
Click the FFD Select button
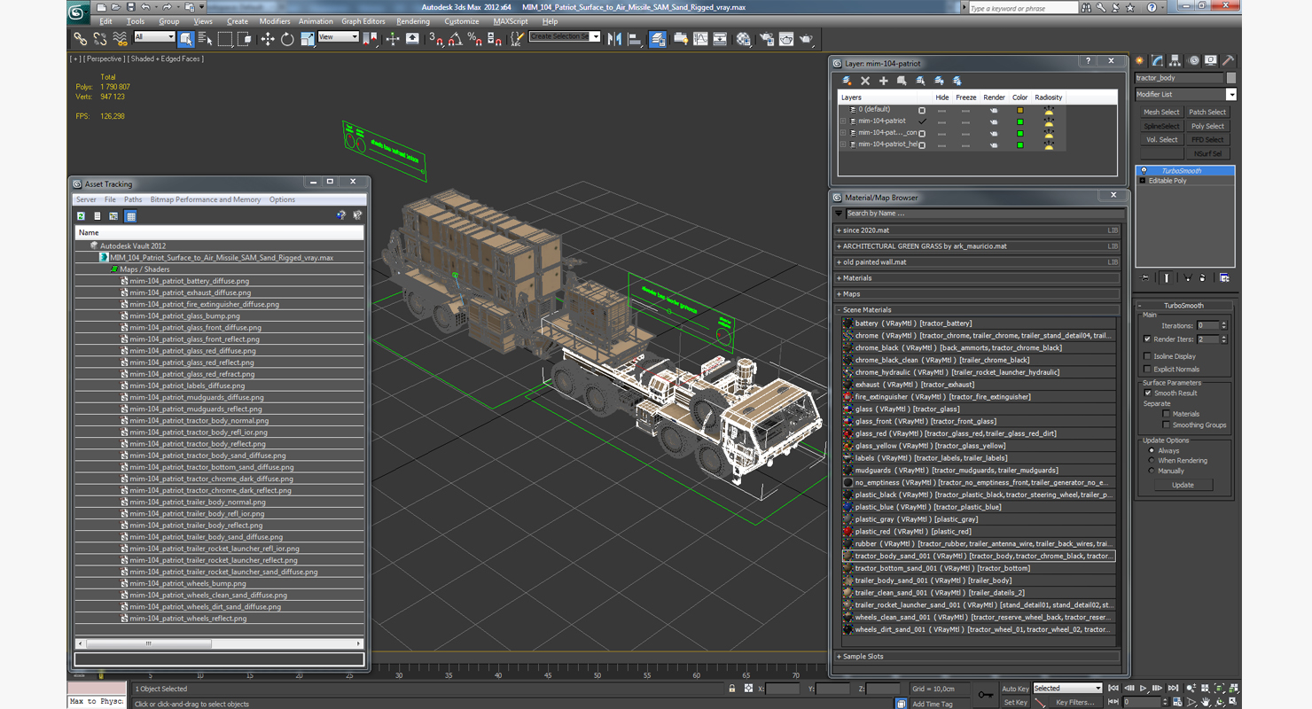point(1207,139)
